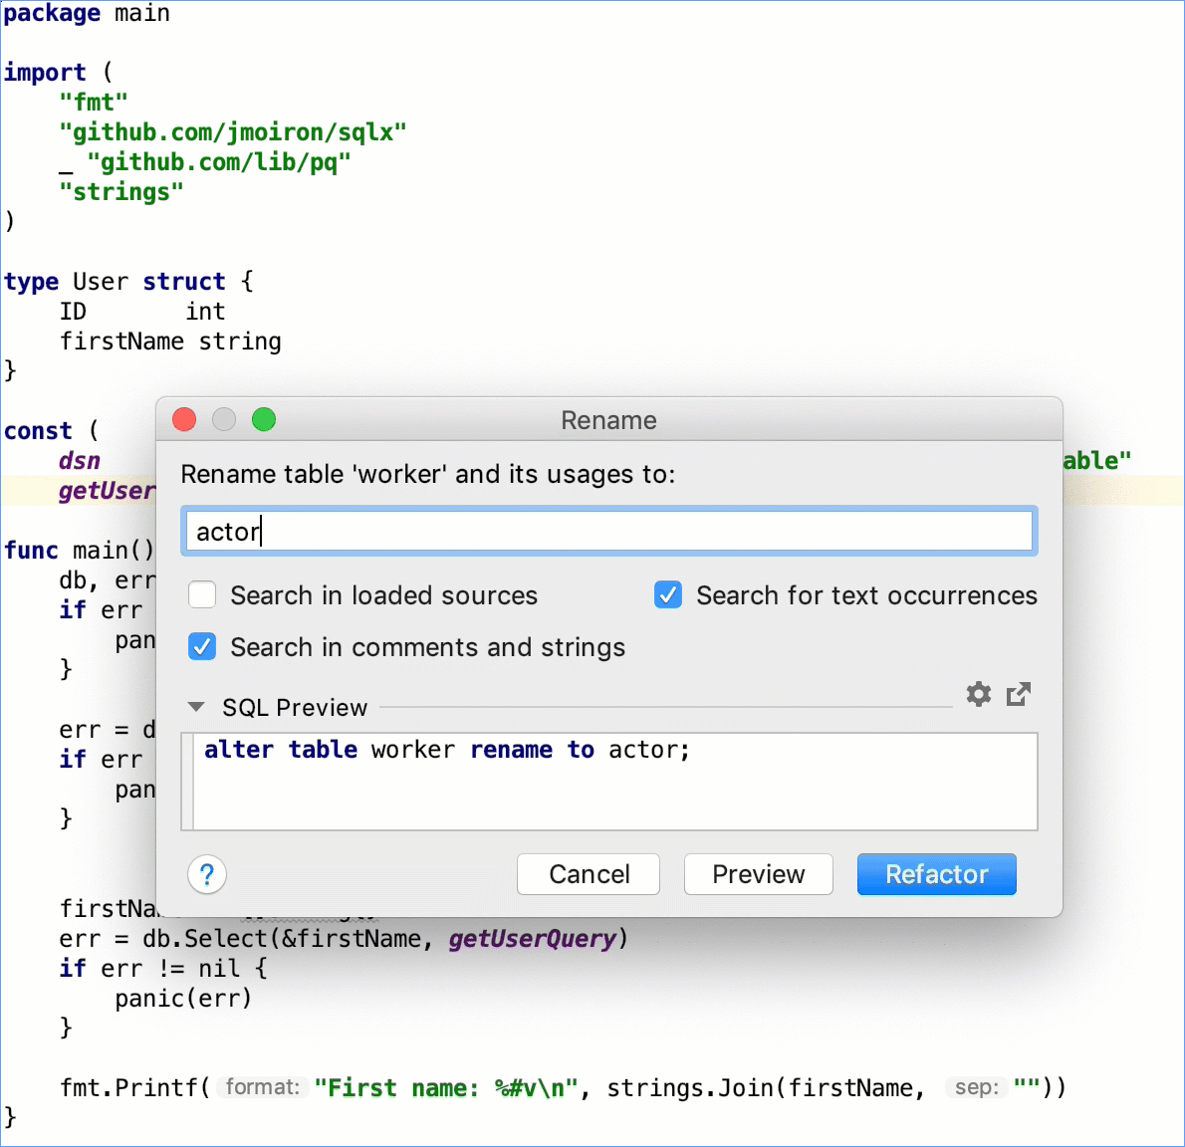Click the "fmt" import line
The height and width of the screenshot is (1147, 1185).
pos(94,102)
